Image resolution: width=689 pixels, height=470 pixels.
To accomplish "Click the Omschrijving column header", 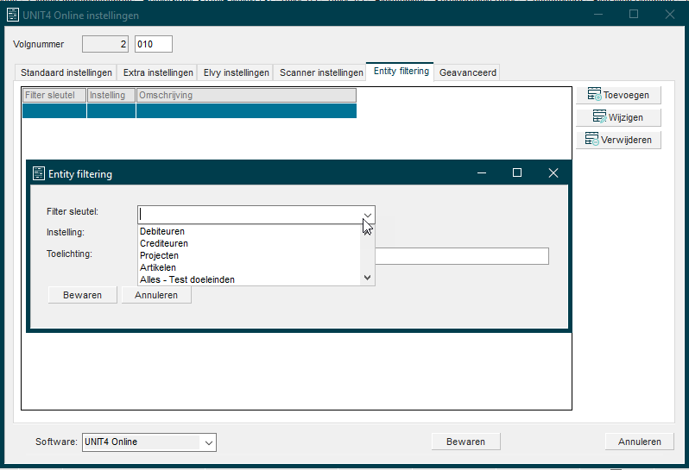I will pos(246,95).
